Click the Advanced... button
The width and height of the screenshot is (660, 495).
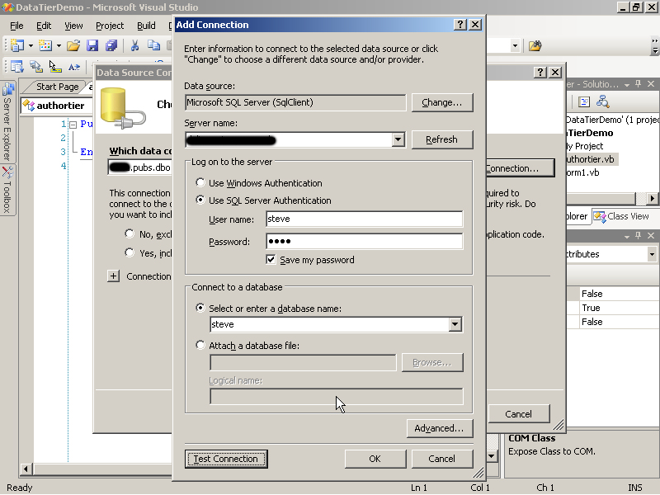(x=440, y=428)
